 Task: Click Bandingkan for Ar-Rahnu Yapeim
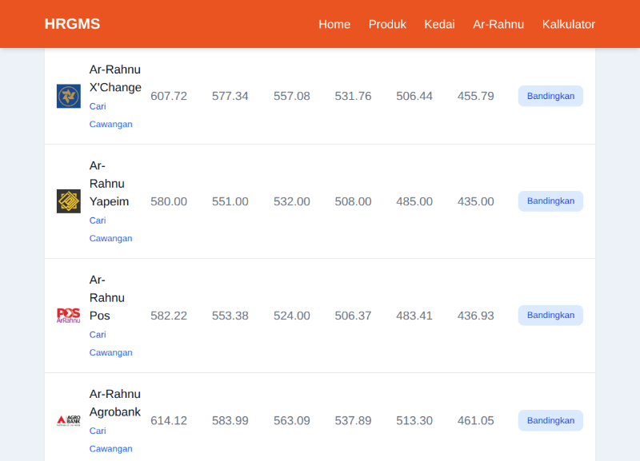[550, 201]
